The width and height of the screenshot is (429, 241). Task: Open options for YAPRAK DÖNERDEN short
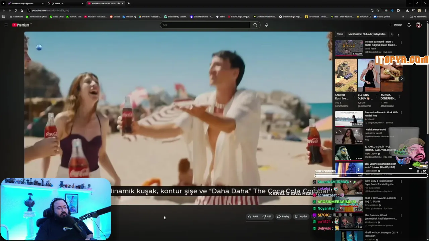point(399,96)
